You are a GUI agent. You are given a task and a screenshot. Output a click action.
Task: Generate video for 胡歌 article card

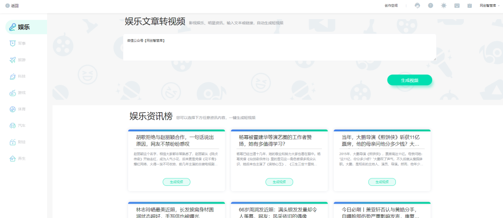click(177, 182)
